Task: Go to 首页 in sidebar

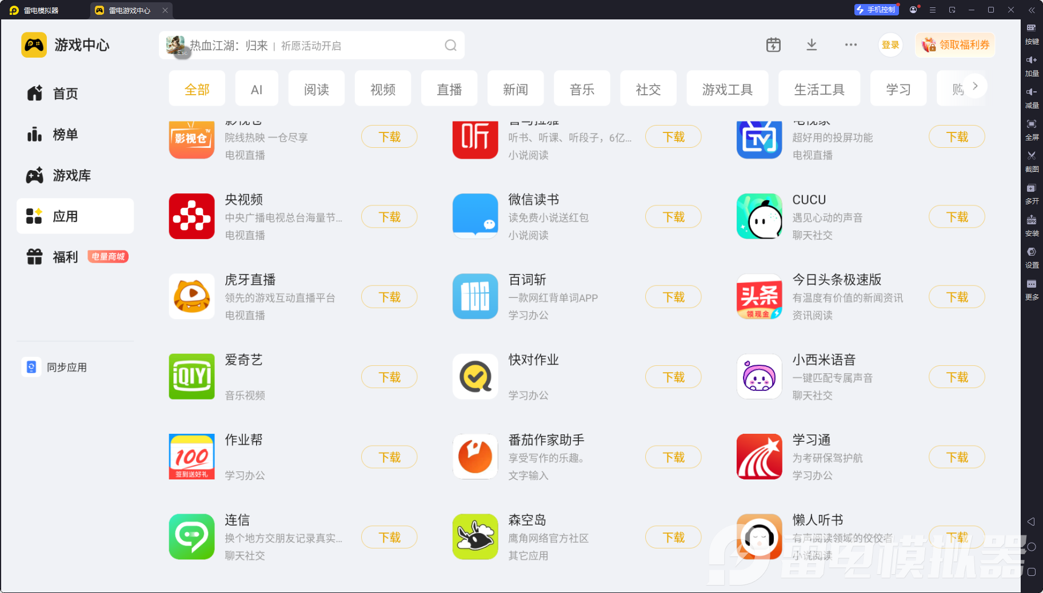Action: click(75, 93)
